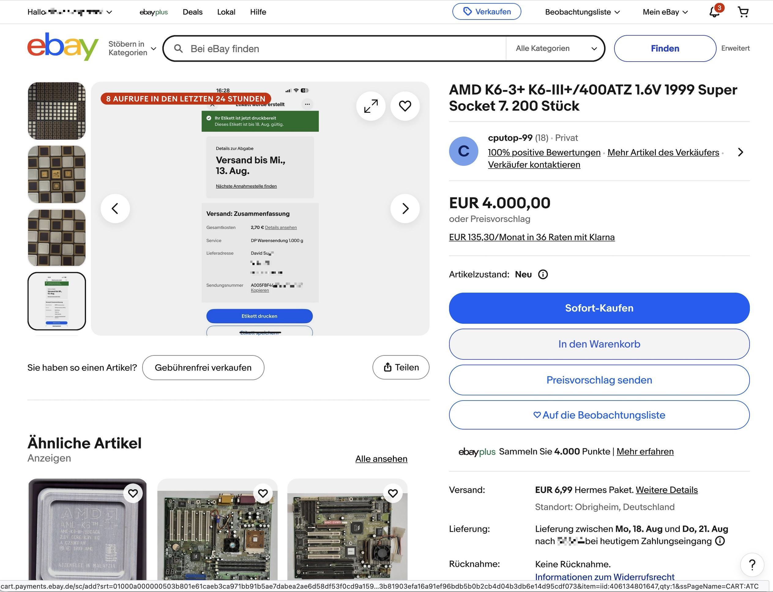773x592 pixels.
Task: Show next gallery image arrow
Action: (405, 209)
